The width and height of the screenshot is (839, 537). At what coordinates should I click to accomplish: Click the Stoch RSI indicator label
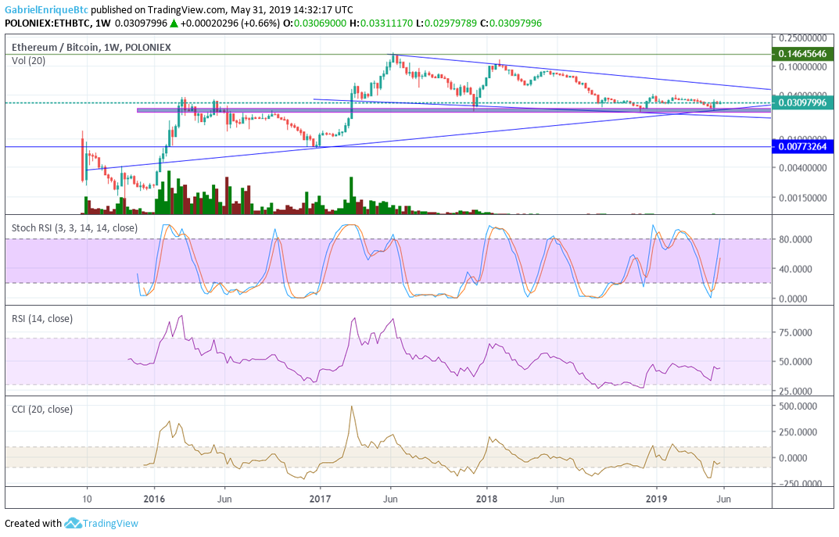(x=74, y=227)
